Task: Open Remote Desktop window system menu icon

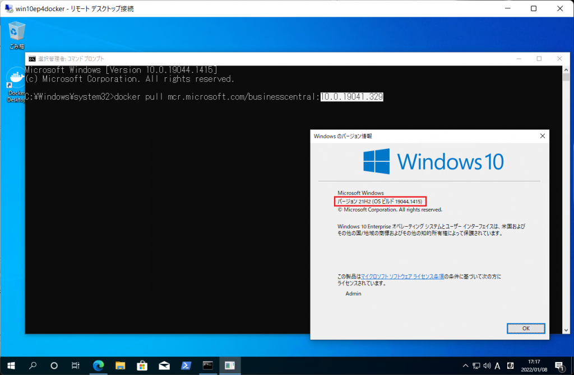Action: pos(8,8)
